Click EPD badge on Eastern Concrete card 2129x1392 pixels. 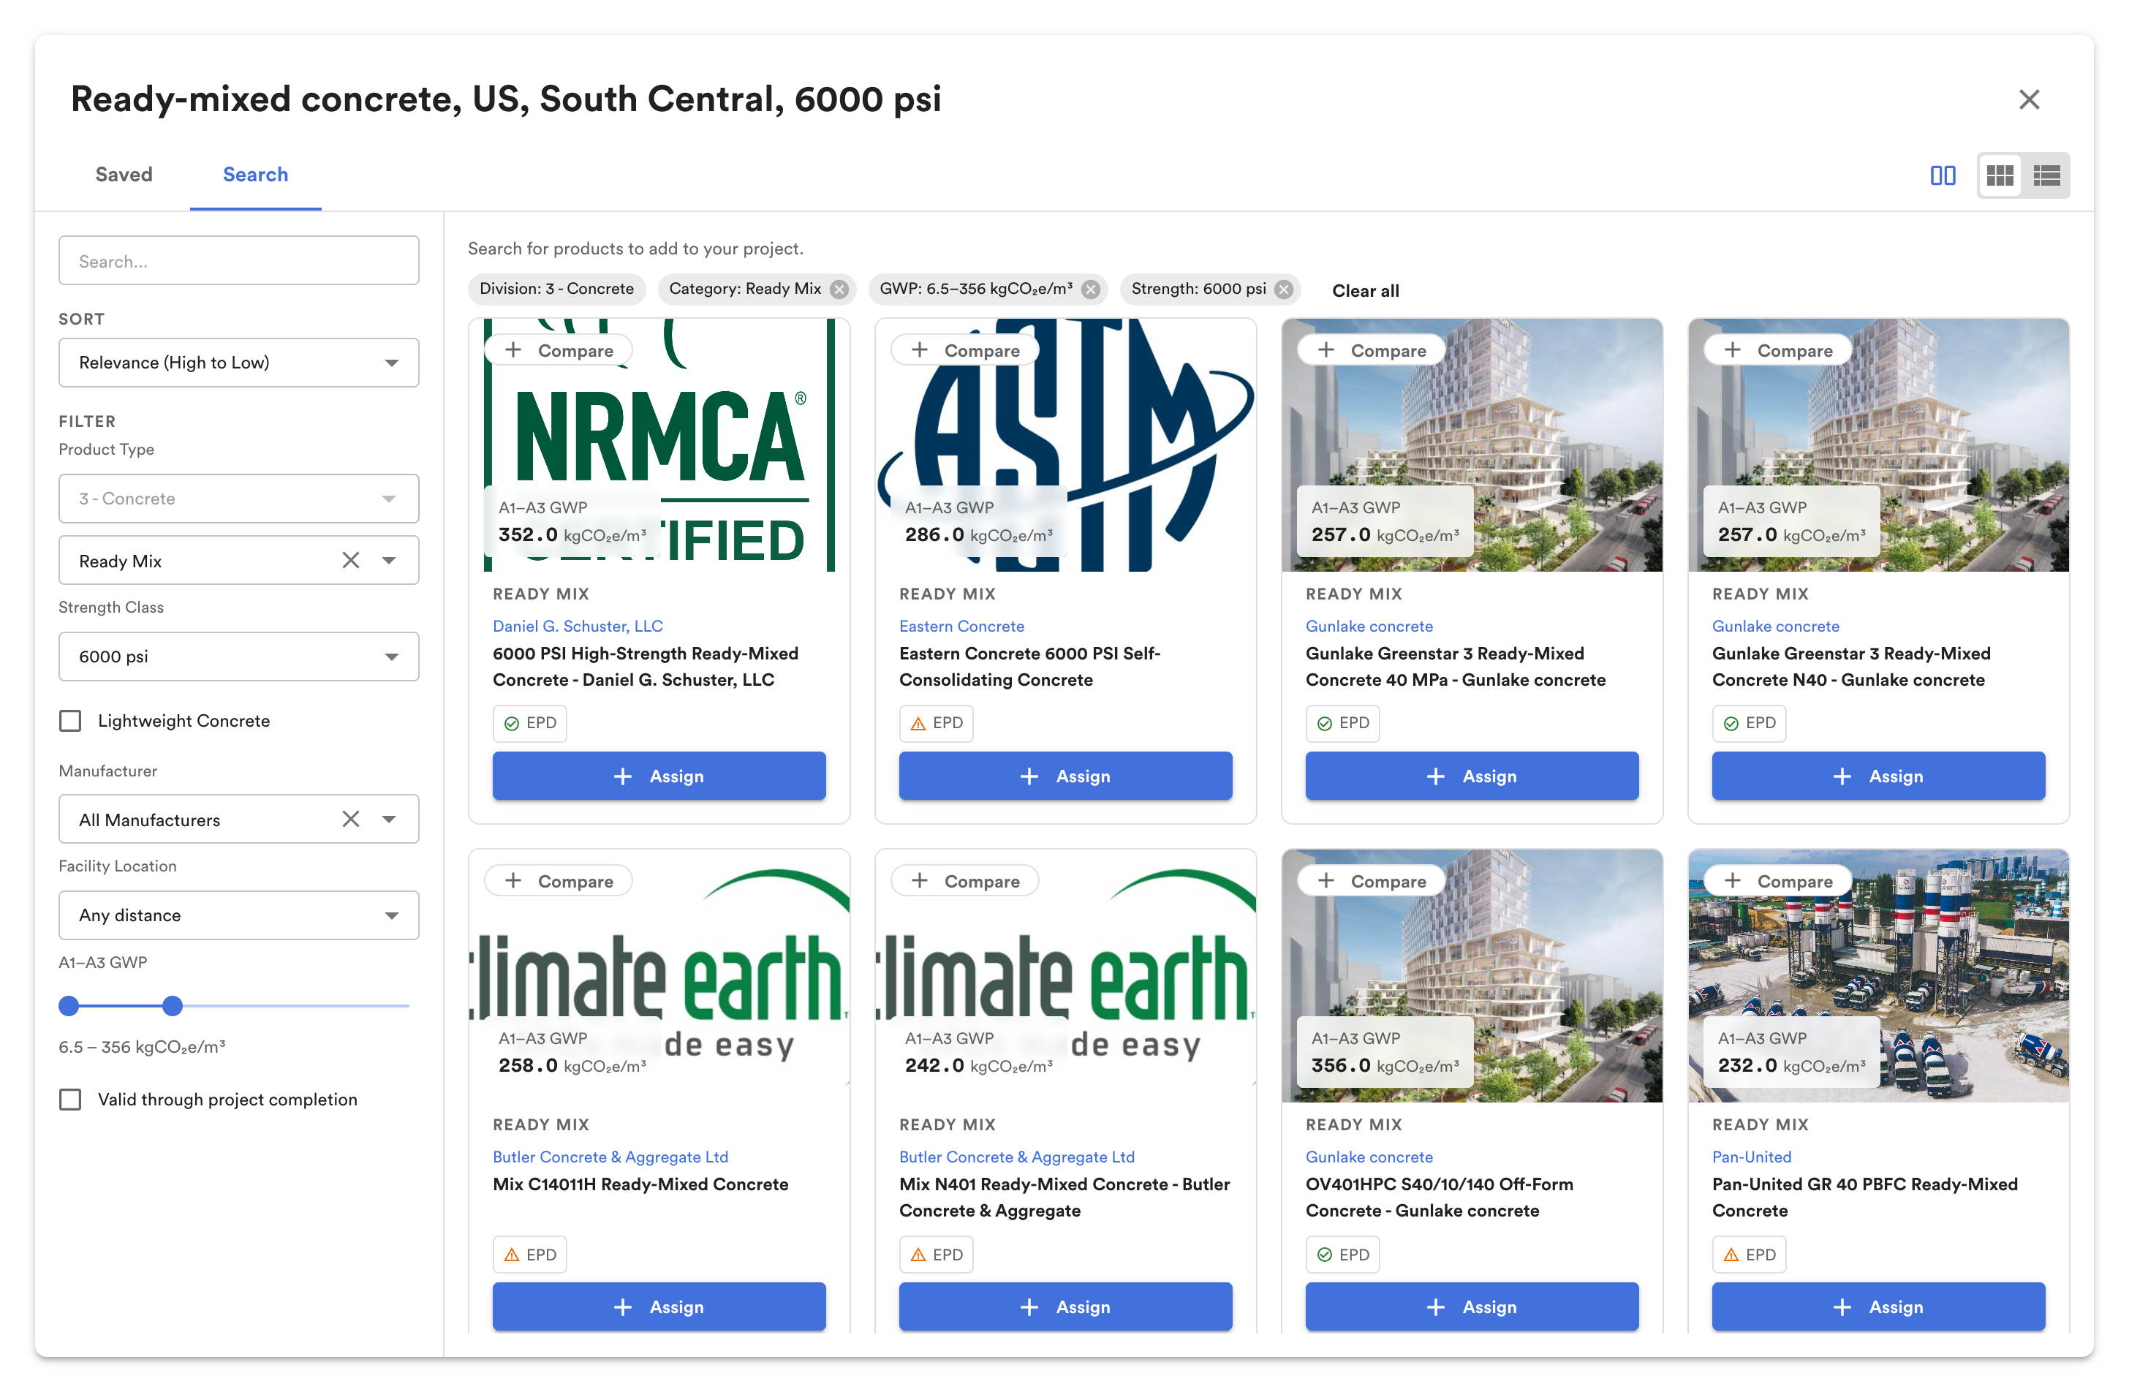[x=936, y=723]
